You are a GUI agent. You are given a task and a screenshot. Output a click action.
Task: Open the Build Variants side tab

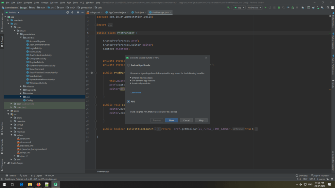click(2, 147)
